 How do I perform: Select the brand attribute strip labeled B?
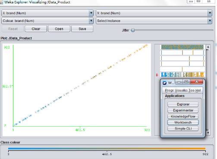point(182,75)
